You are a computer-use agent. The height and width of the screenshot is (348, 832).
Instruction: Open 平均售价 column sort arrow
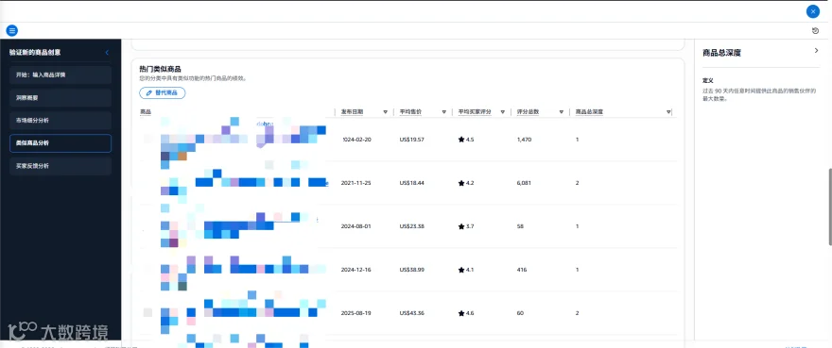[443, 112]
